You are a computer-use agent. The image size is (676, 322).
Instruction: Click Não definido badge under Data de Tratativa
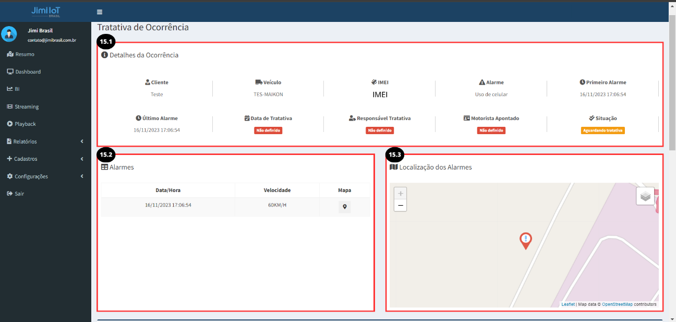tap(268, 130)
